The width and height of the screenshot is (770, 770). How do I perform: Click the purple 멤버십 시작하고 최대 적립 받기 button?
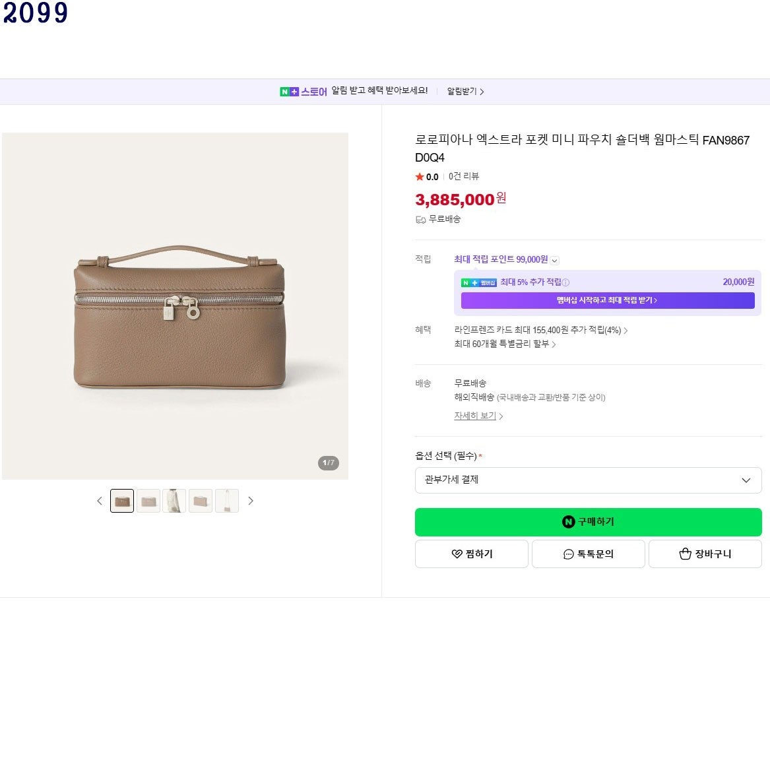click(x=608, y=300)
